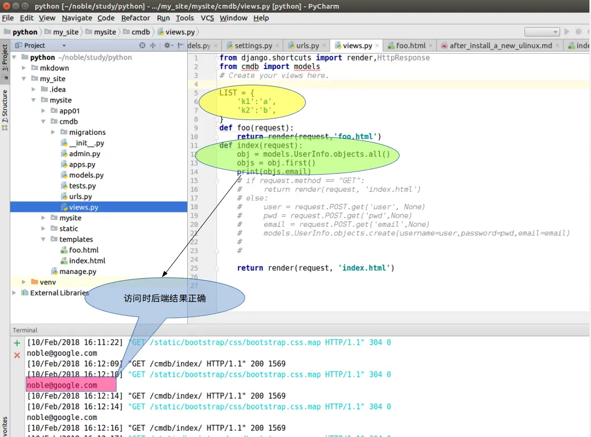Click the Hide Project panel icon
The height and width of the screenshot is (437, 591).
pos(181,46)
